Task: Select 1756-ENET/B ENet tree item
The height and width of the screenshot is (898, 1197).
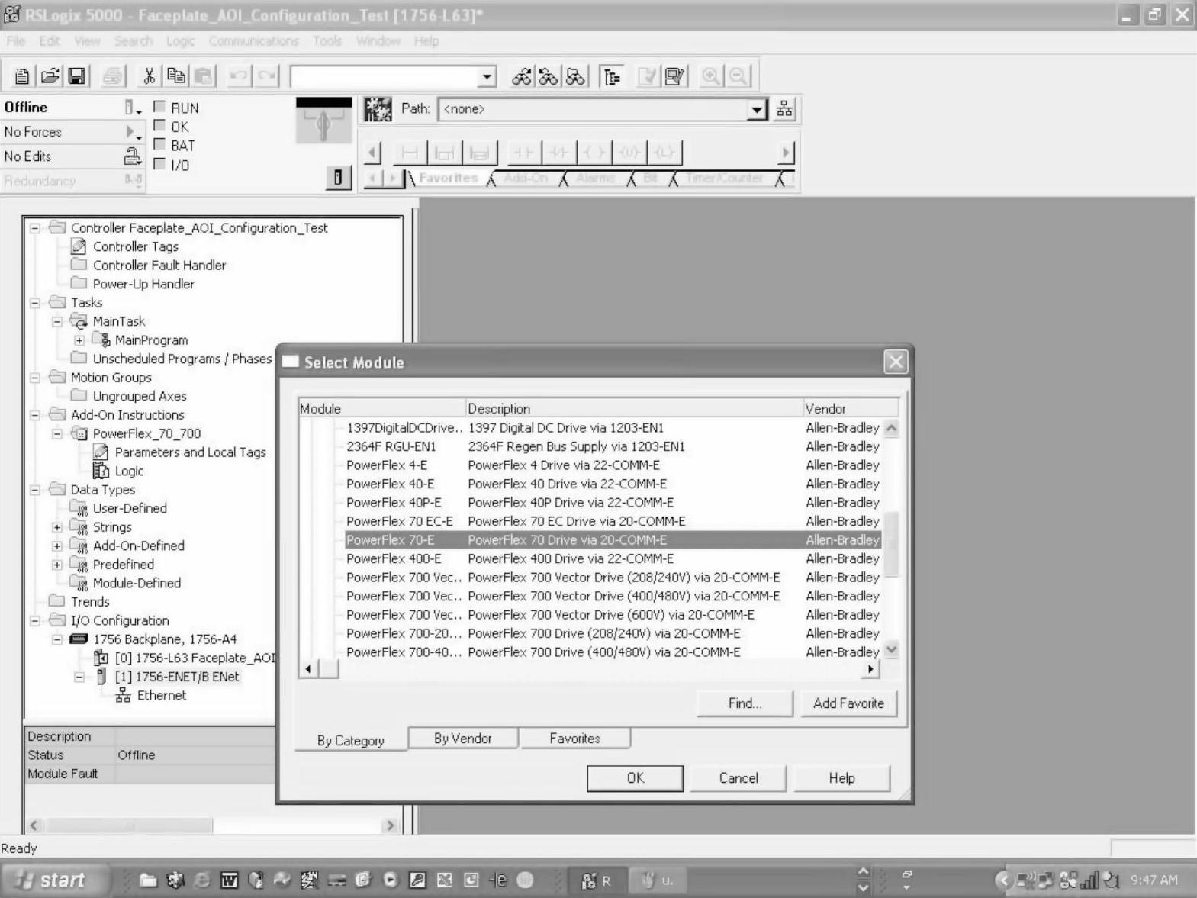Action: (177, 677)
